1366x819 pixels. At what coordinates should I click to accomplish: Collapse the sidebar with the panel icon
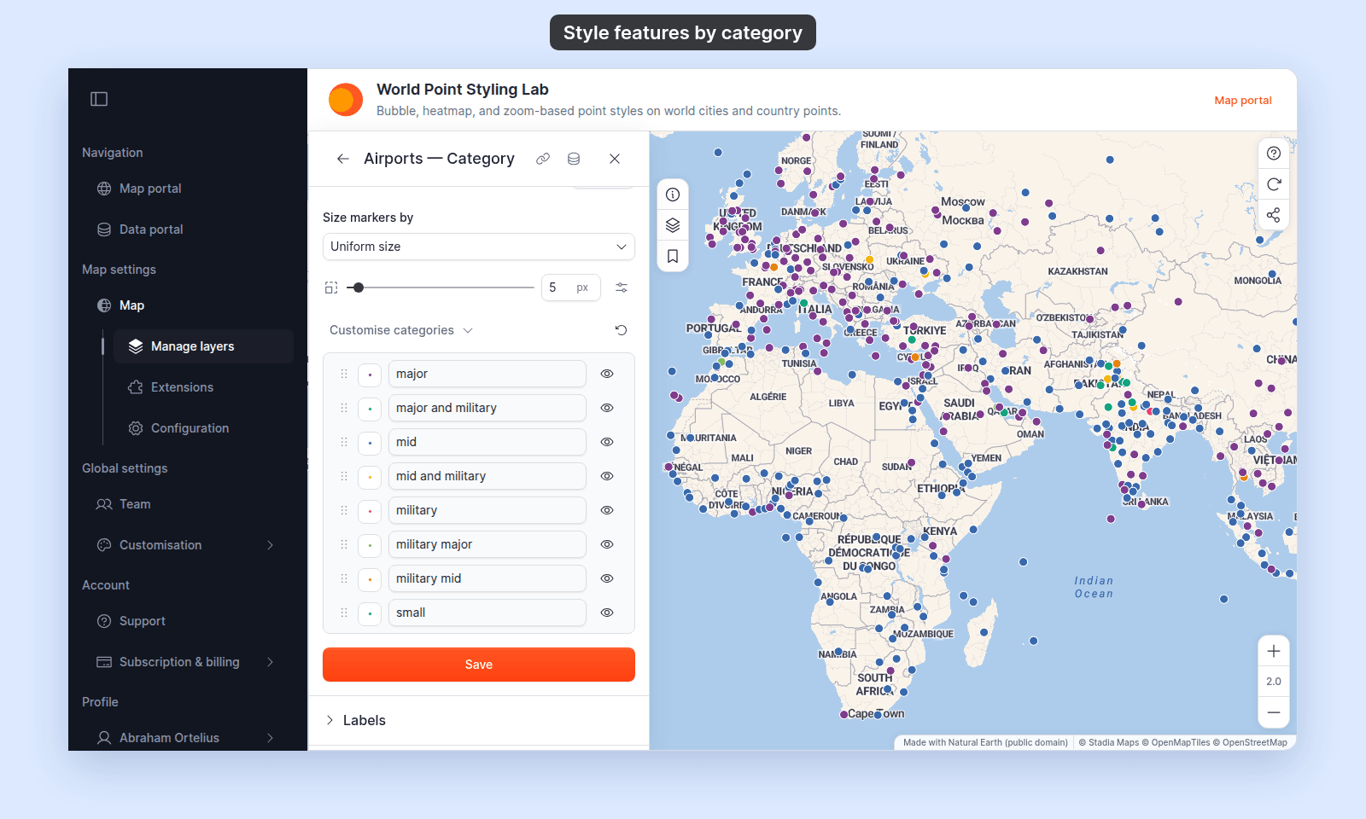click(x=99, y=99)
